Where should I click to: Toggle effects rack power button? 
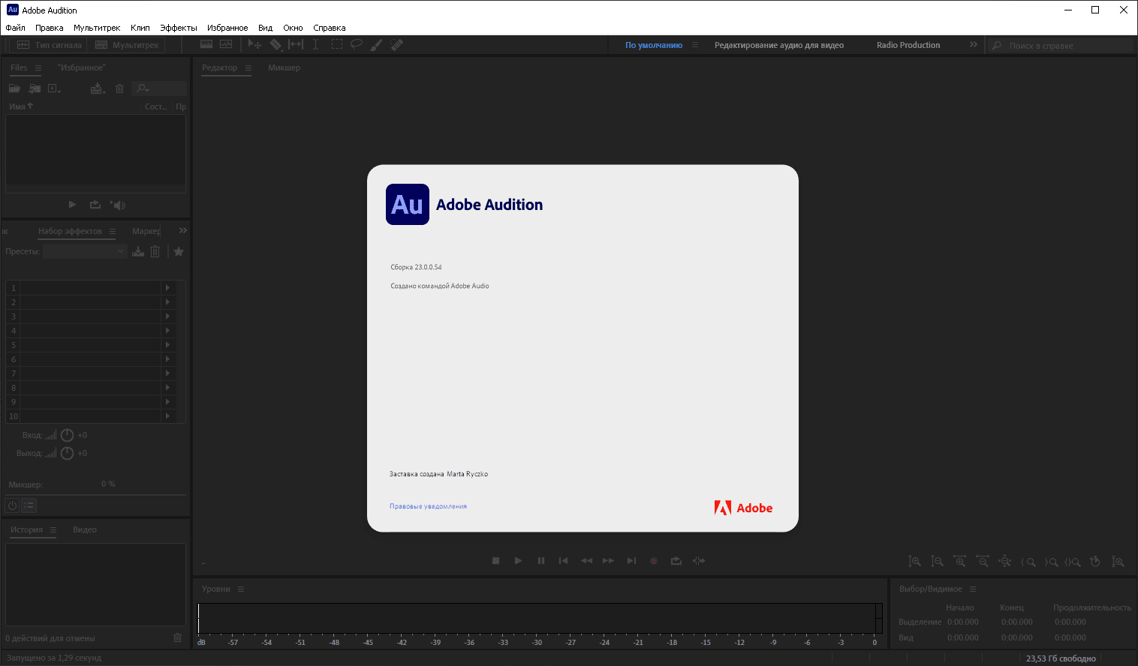(12, 505)
